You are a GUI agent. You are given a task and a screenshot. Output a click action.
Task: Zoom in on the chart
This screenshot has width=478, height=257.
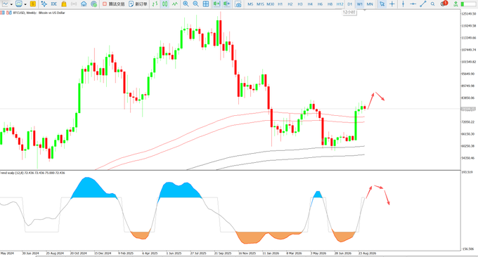tap(186, 4)
